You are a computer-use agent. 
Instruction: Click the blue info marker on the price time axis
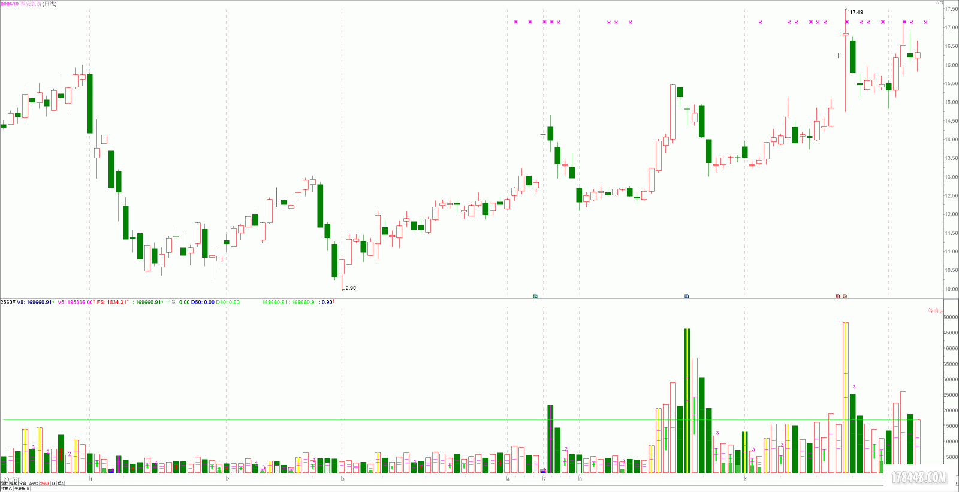(x=687, y=296)
